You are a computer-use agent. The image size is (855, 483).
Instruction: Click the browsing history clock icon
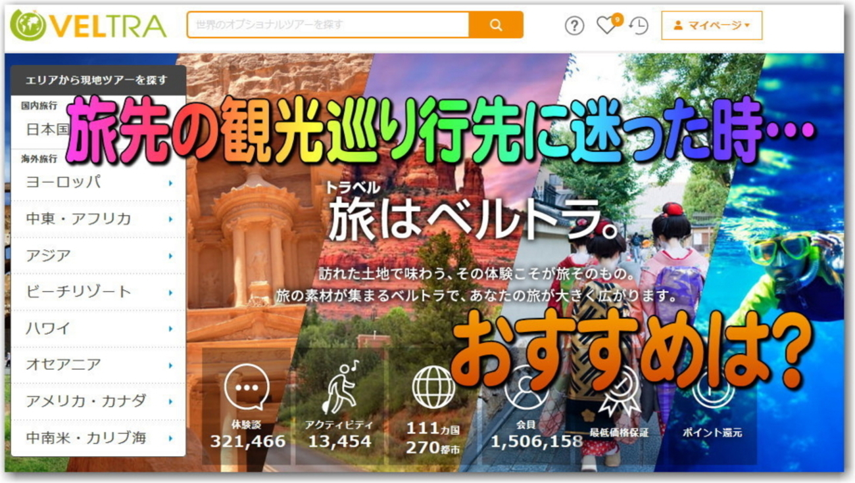point(637,25)
